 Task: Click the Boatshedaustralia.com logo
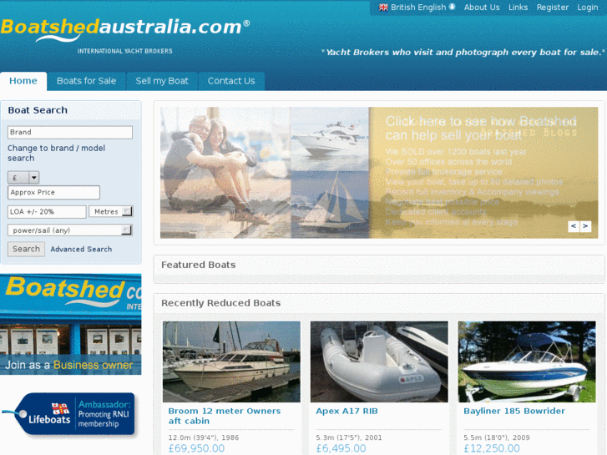125,30
